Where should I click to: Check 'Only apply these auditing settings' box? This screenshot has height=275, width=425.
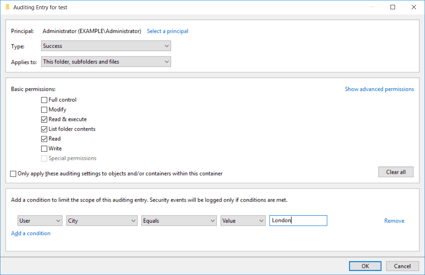pyautogui.click(x=13, y=174)
